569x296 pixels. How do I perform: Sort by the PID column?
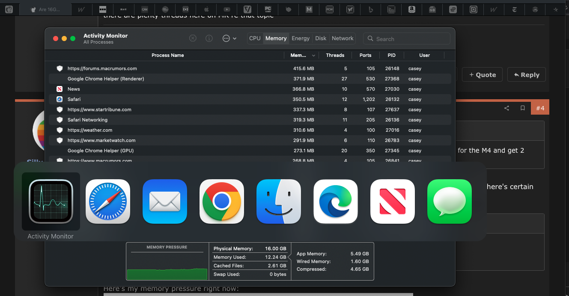click(391, 55)
